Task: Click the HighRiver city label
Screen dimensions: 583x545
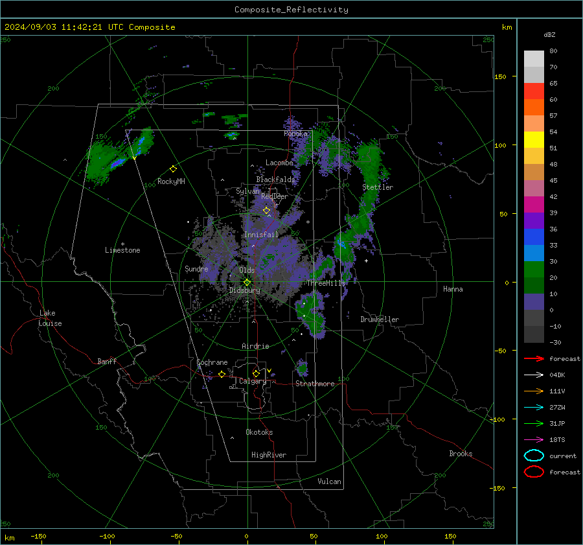Action: click(269, 455)
